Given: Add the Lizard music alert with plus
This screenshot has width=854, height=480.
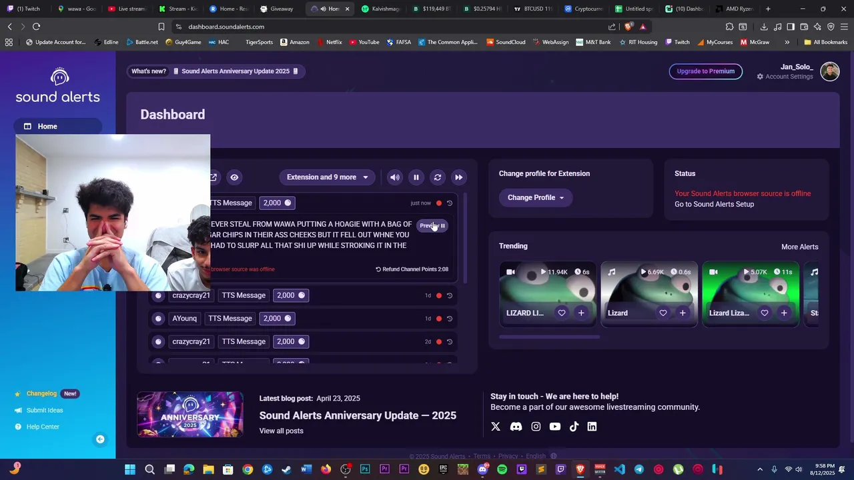Looking at the screenshot, I should 683,313.
